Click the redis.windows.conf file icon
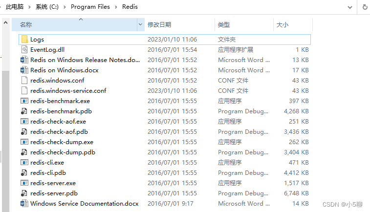Image resolution: width=370 pixels, height=212 pixels. pyautogui.click(x=24, y=80)
